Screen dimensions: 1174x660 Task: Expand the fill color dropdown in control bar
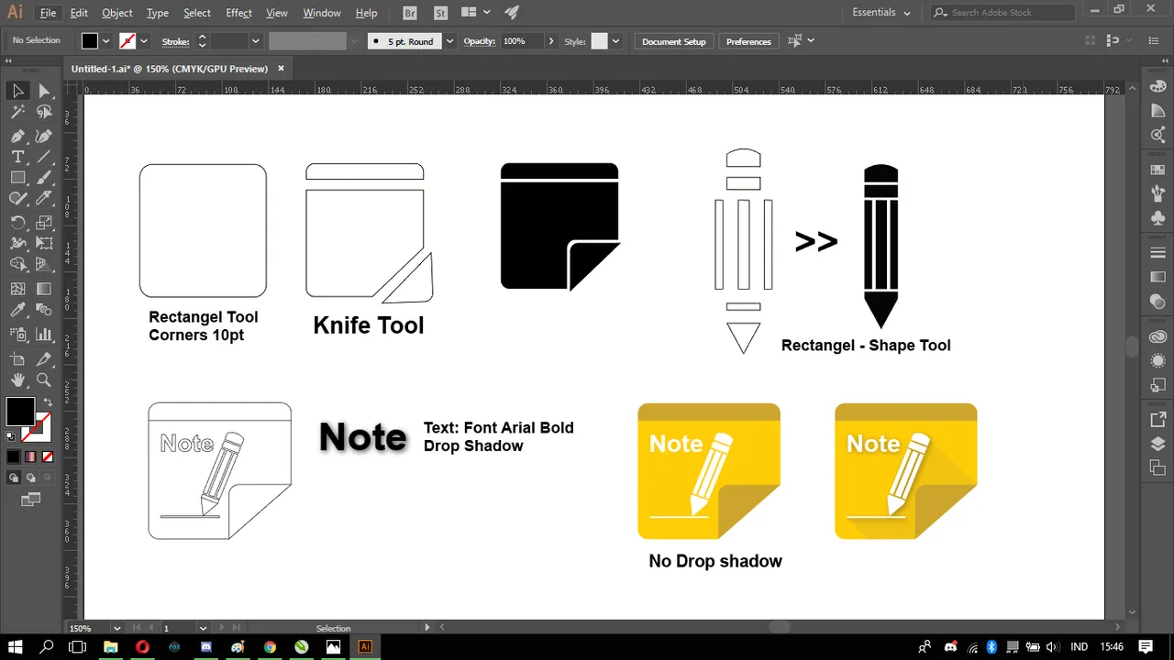pyautogui.click(x=106, y=41)
